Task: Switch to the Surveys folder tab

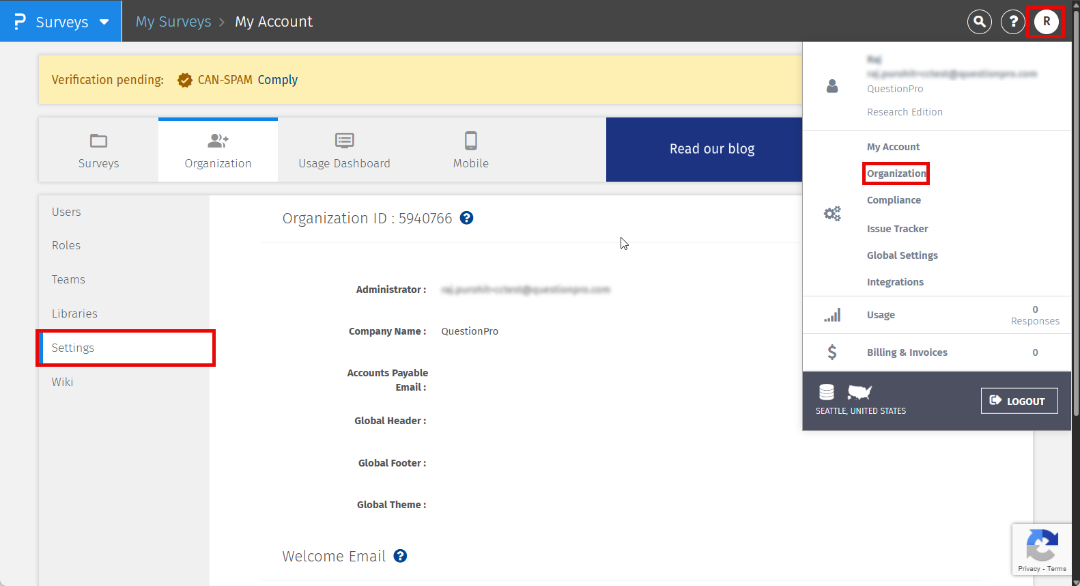Action: point(98,150)
